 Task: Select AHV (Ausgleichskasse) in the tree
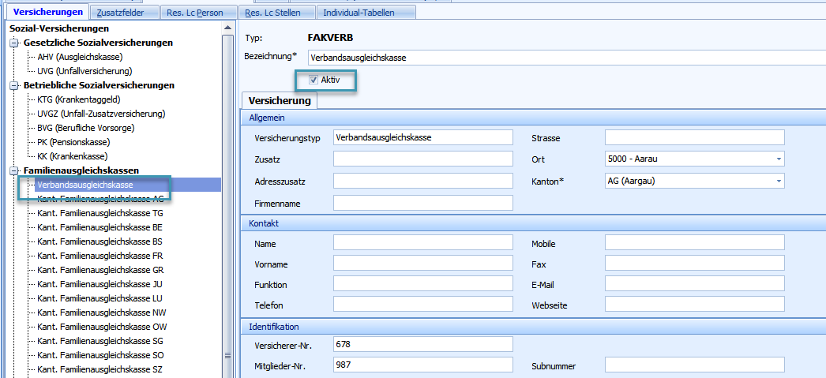(80, 57)
